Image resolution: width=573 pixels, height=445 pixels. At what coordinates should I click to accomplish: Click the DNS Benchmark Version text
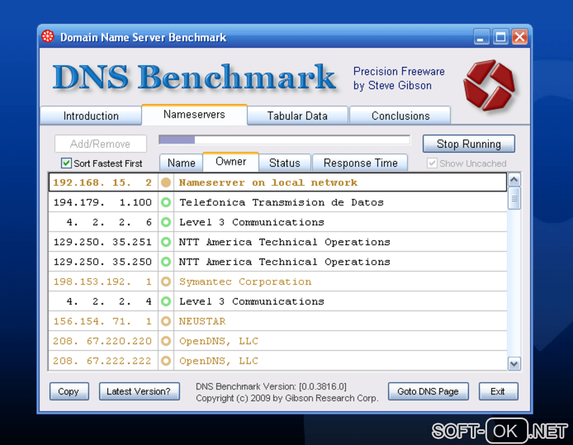pyautogui.click(x=271, y=386)
